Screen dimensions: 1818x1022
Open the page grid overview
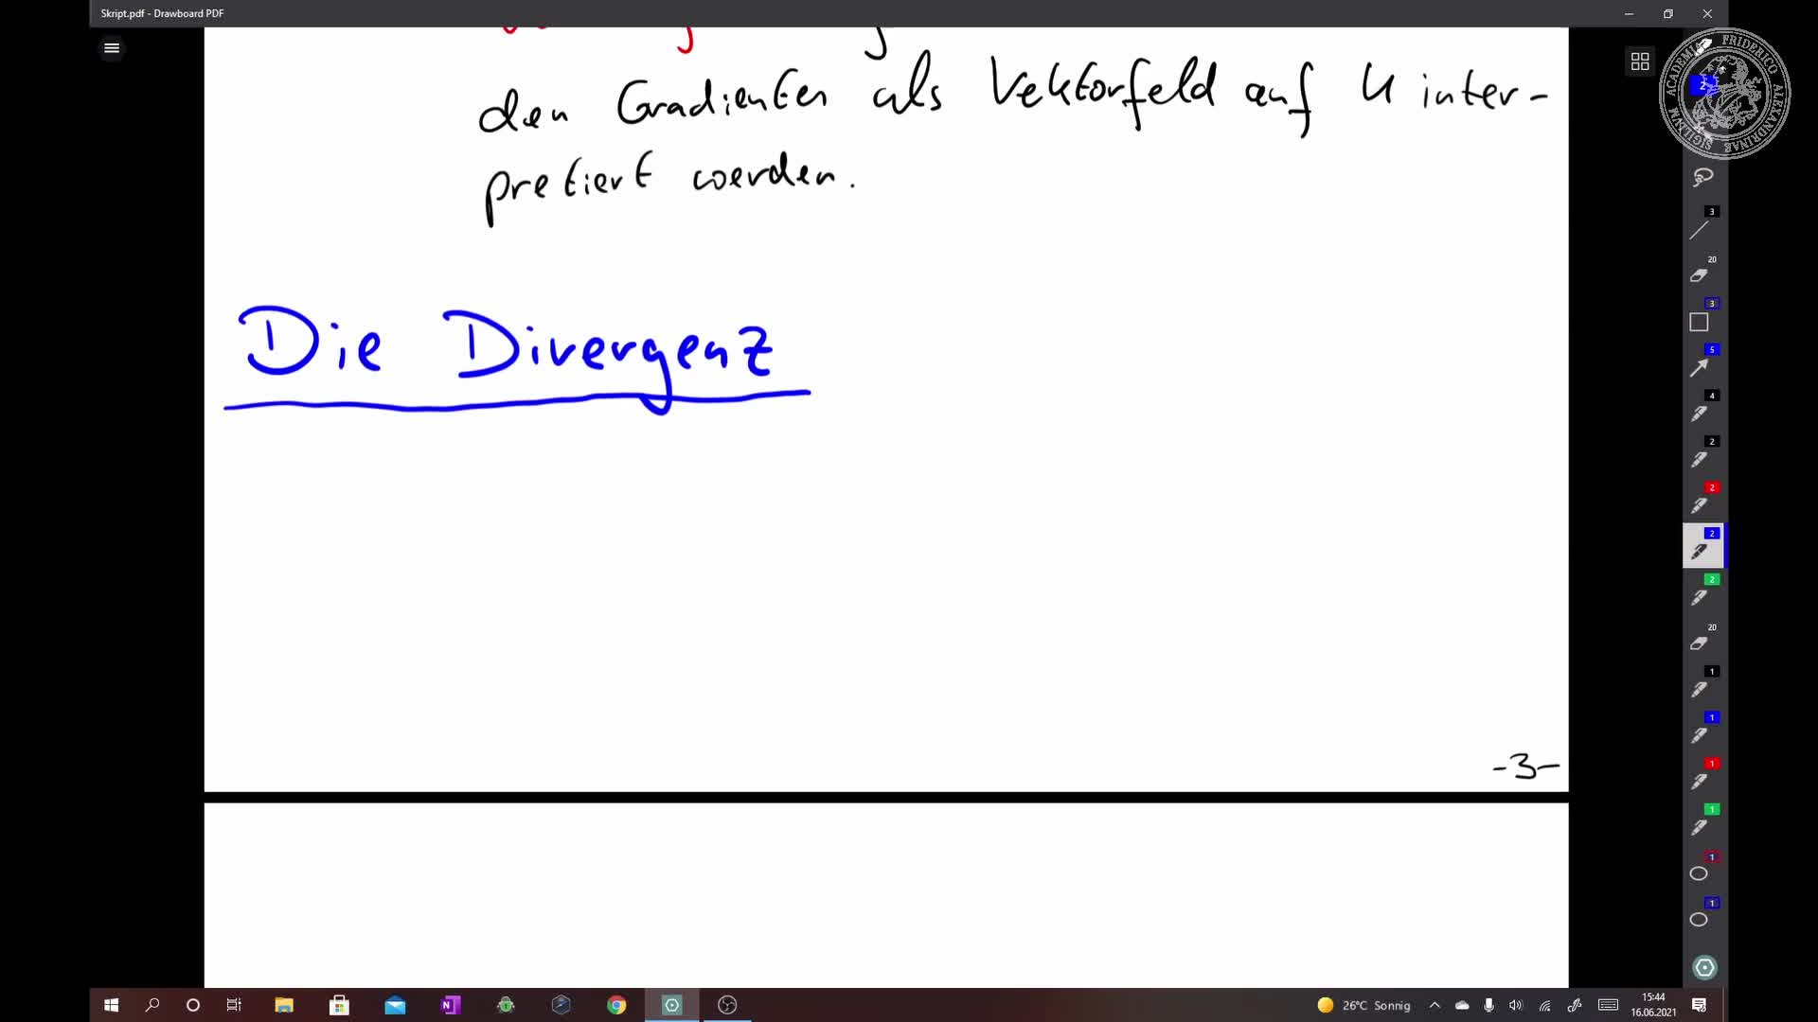pos(1641,61)
